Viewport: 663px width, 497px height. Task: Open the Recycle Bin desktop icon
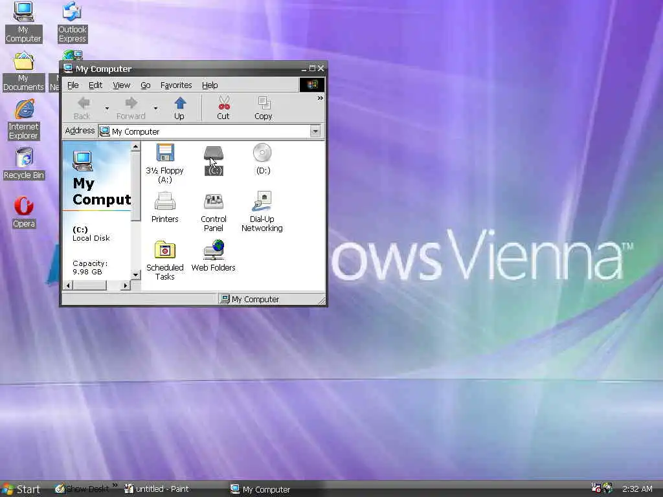[24, 164]
